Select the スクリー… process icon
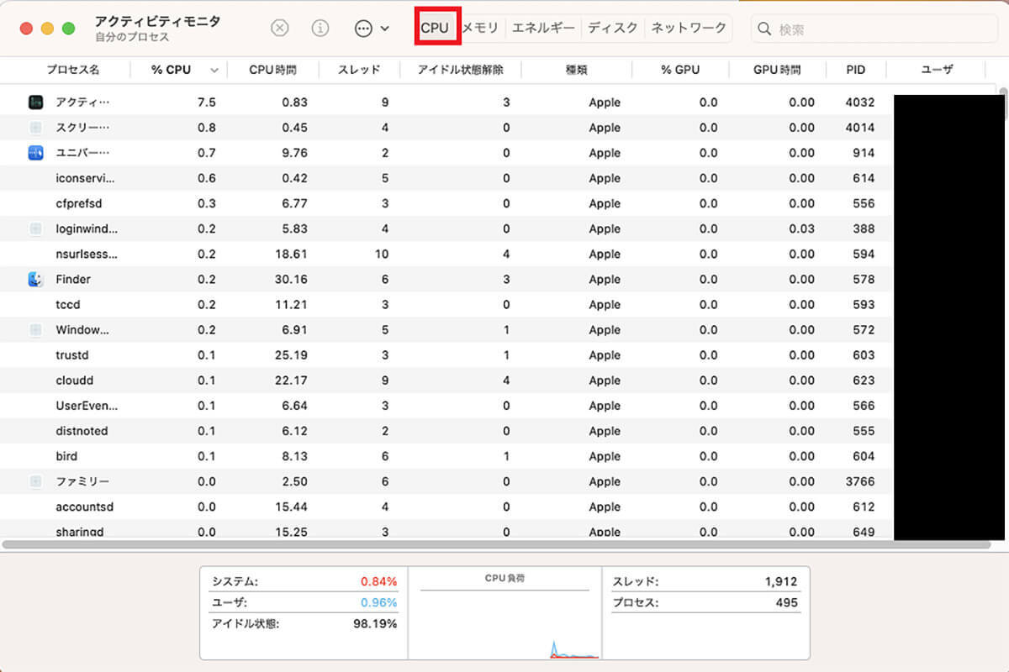Image resolution: width=1009 pixels, height=672 pixels. pyautogui.click(x=35, y=128)
